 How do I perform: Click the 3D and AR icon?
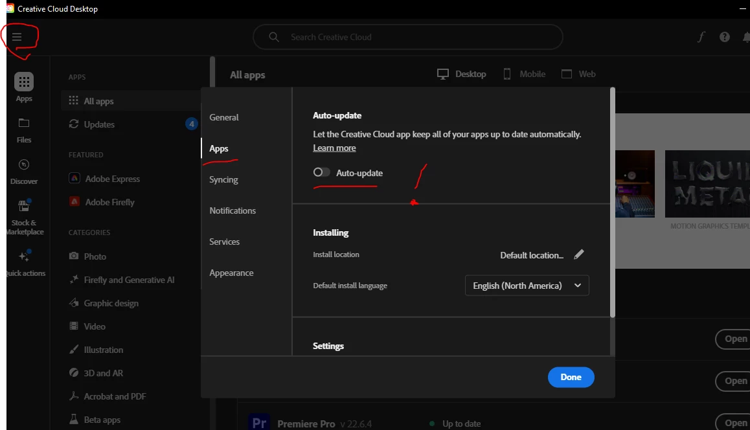click(74, 372)
